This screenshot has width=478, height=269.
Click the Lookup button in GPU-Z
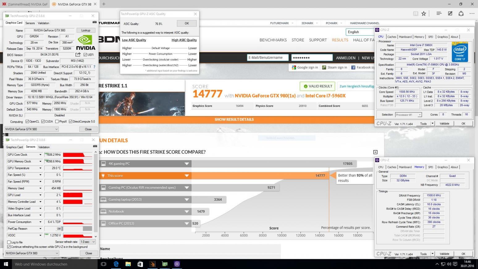[86, 30]
